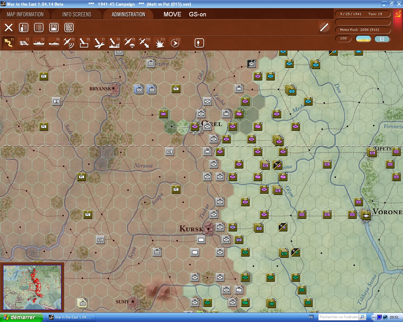
Task: Click the 09:51 system clock
Action: (394, 317)
